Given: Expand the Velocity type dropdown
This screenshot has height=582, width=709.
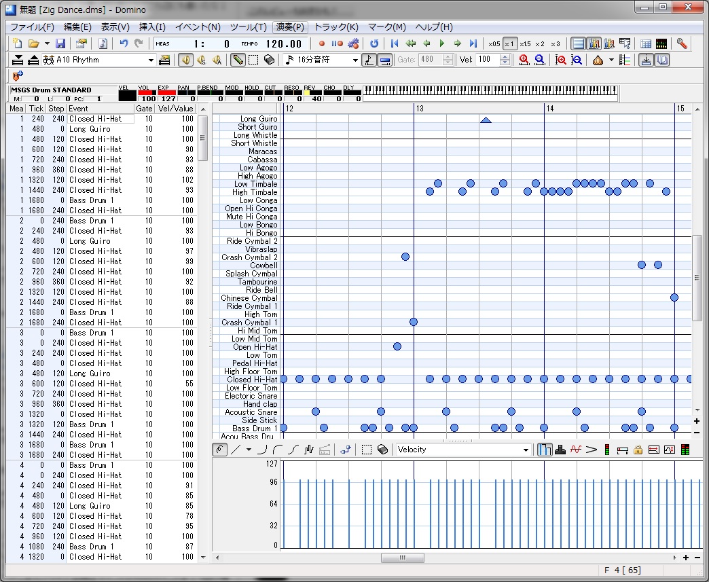Looking at the screenshot, I should (526, 450).
